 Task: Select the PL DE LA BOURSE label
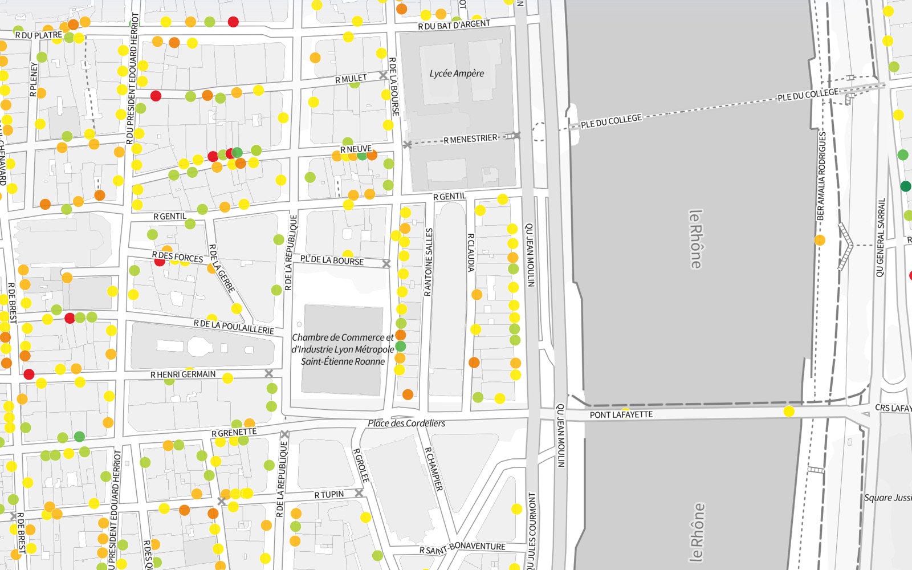point(332,260)
